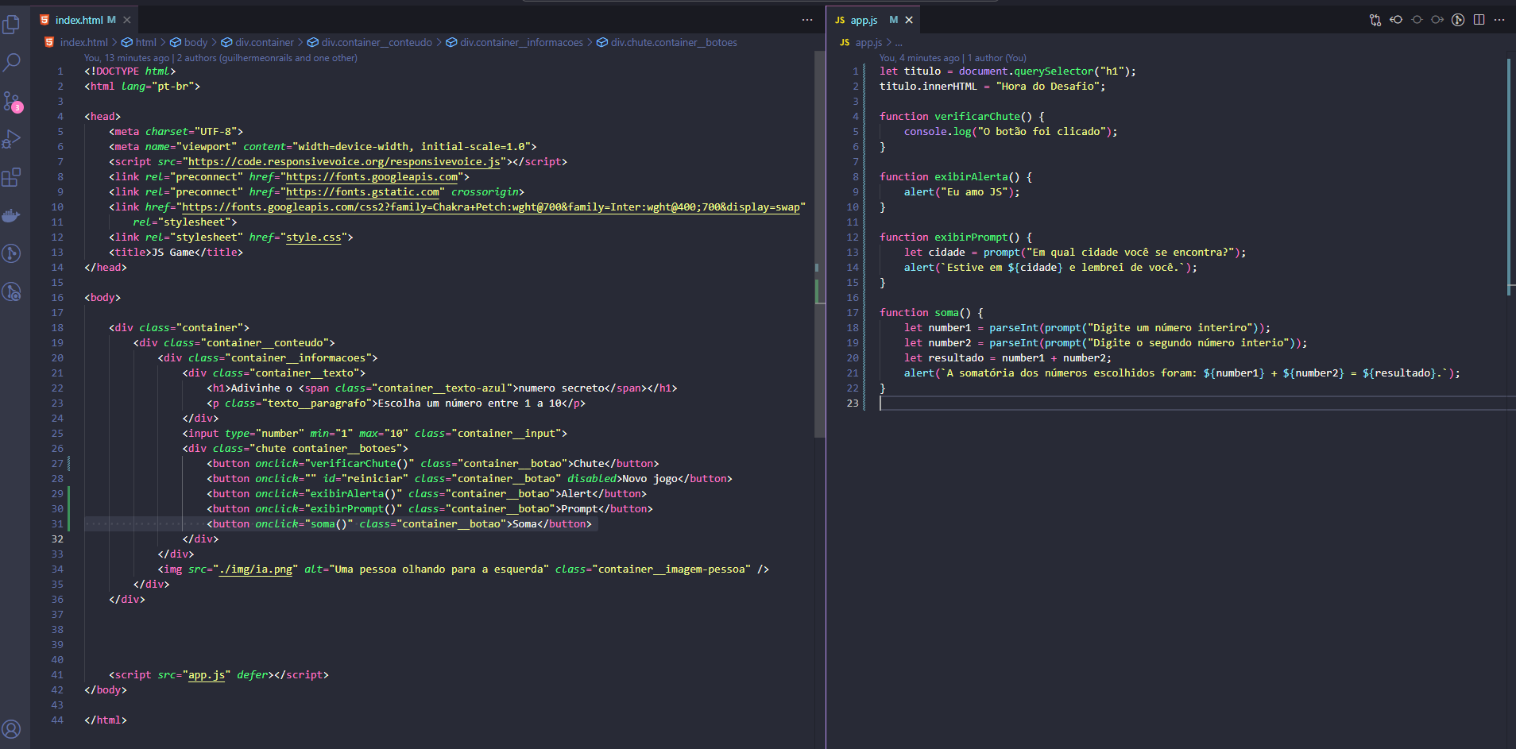Open the Git Graph icon below the Docker icon
This screenshot has width=1516, height=749.
click(x=12, y=253)
